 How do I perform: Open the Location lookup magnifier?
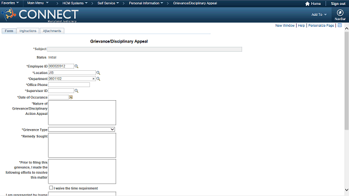tap(98, 72)
